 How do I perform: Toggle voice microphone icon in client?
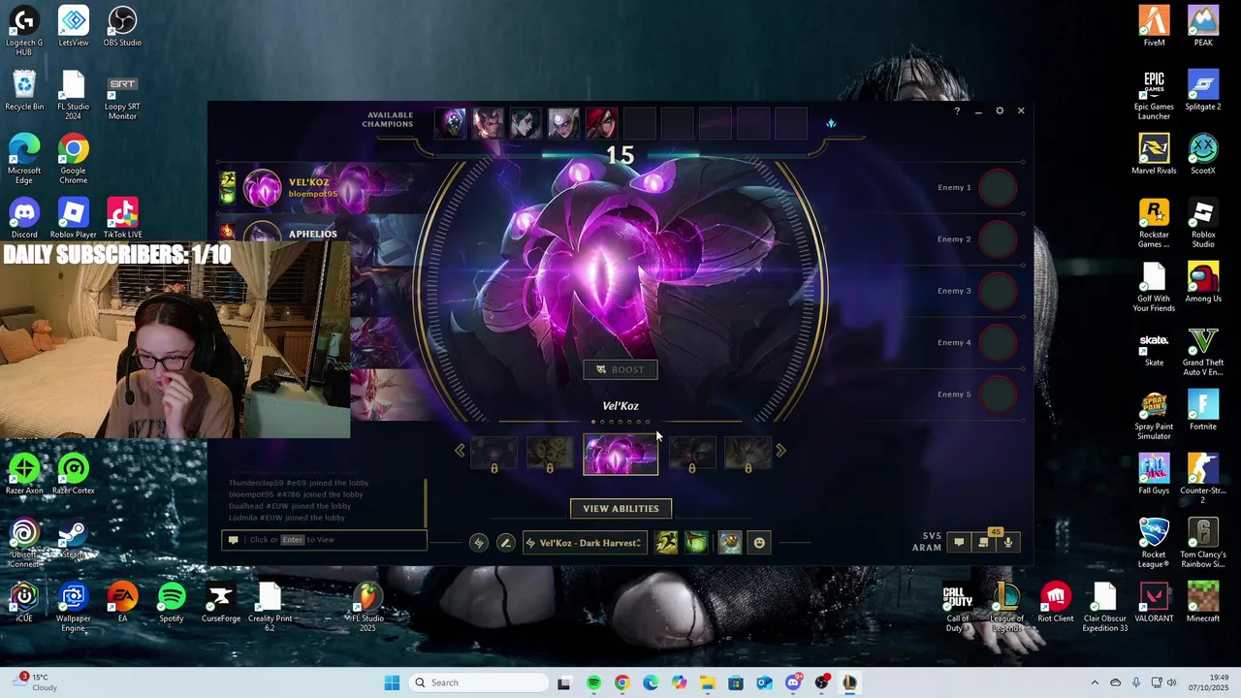point(1008,543)
